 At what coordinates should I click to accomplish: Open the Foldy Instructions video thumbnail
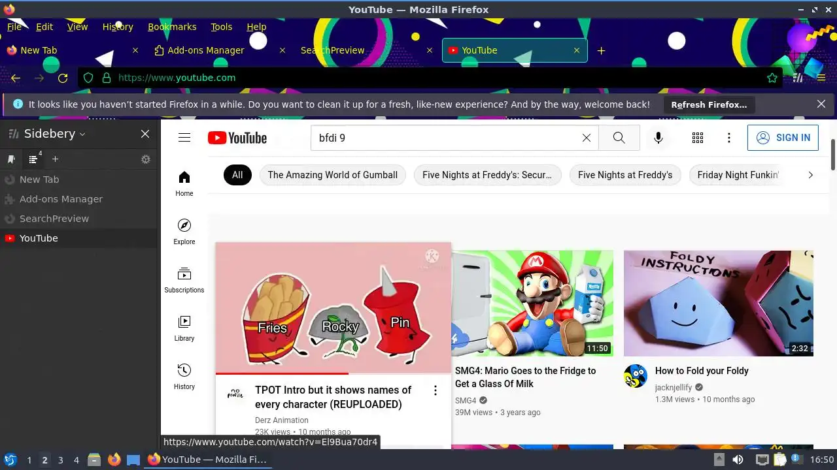pos(719,304)
